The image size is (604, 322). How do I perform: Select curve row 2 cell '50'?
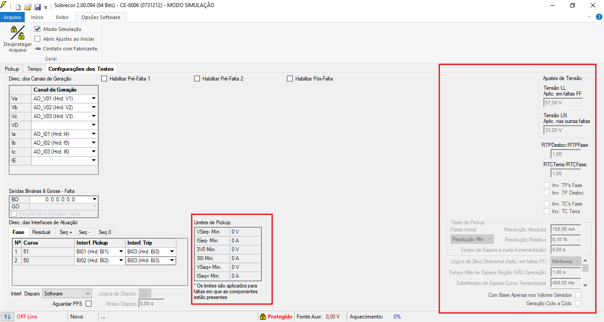tap(48, 261)
